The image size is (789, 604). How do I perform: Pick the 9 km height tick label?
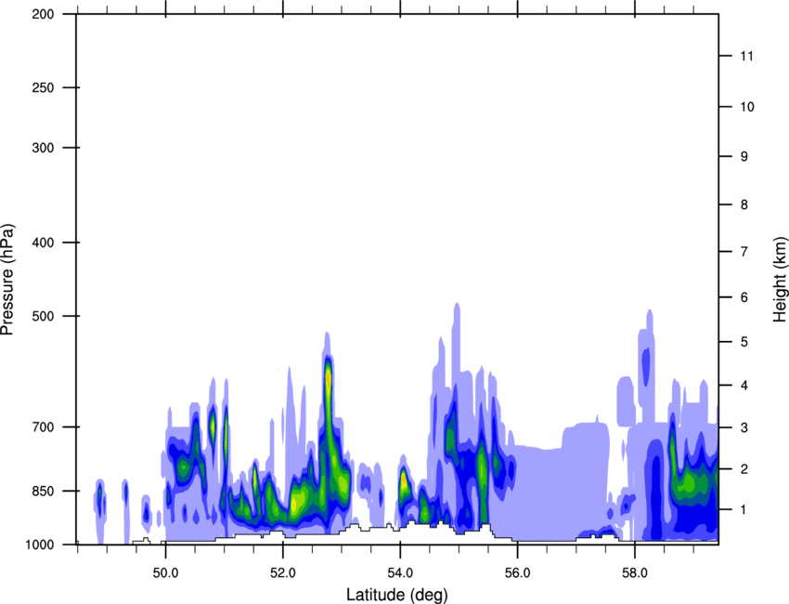pyautogui.click(x=744, y=157)
